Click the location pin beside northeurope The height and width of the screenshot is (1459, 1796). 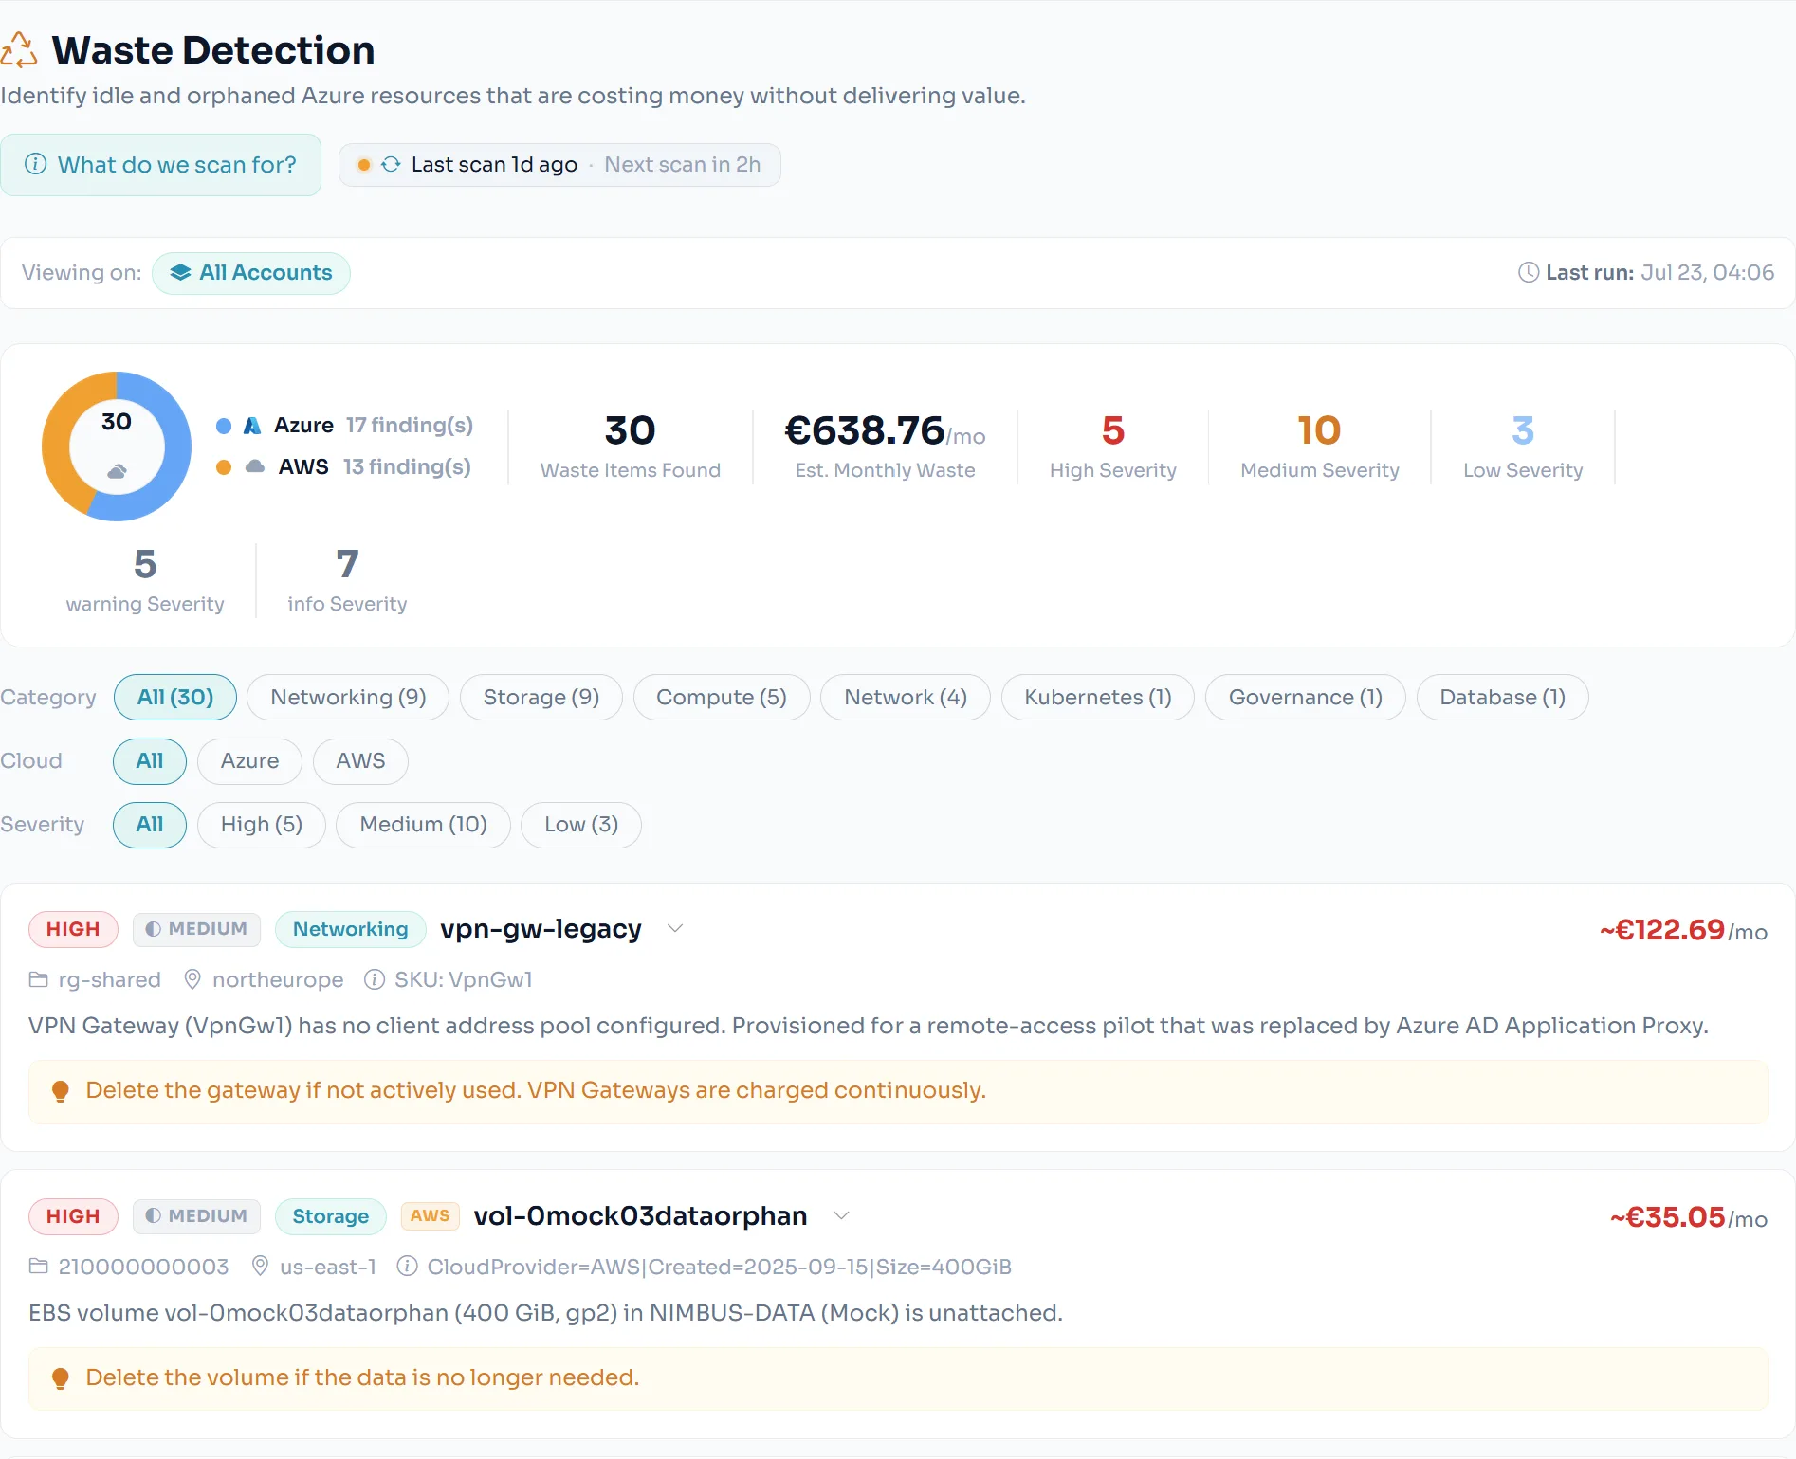(x=192, y=979)
